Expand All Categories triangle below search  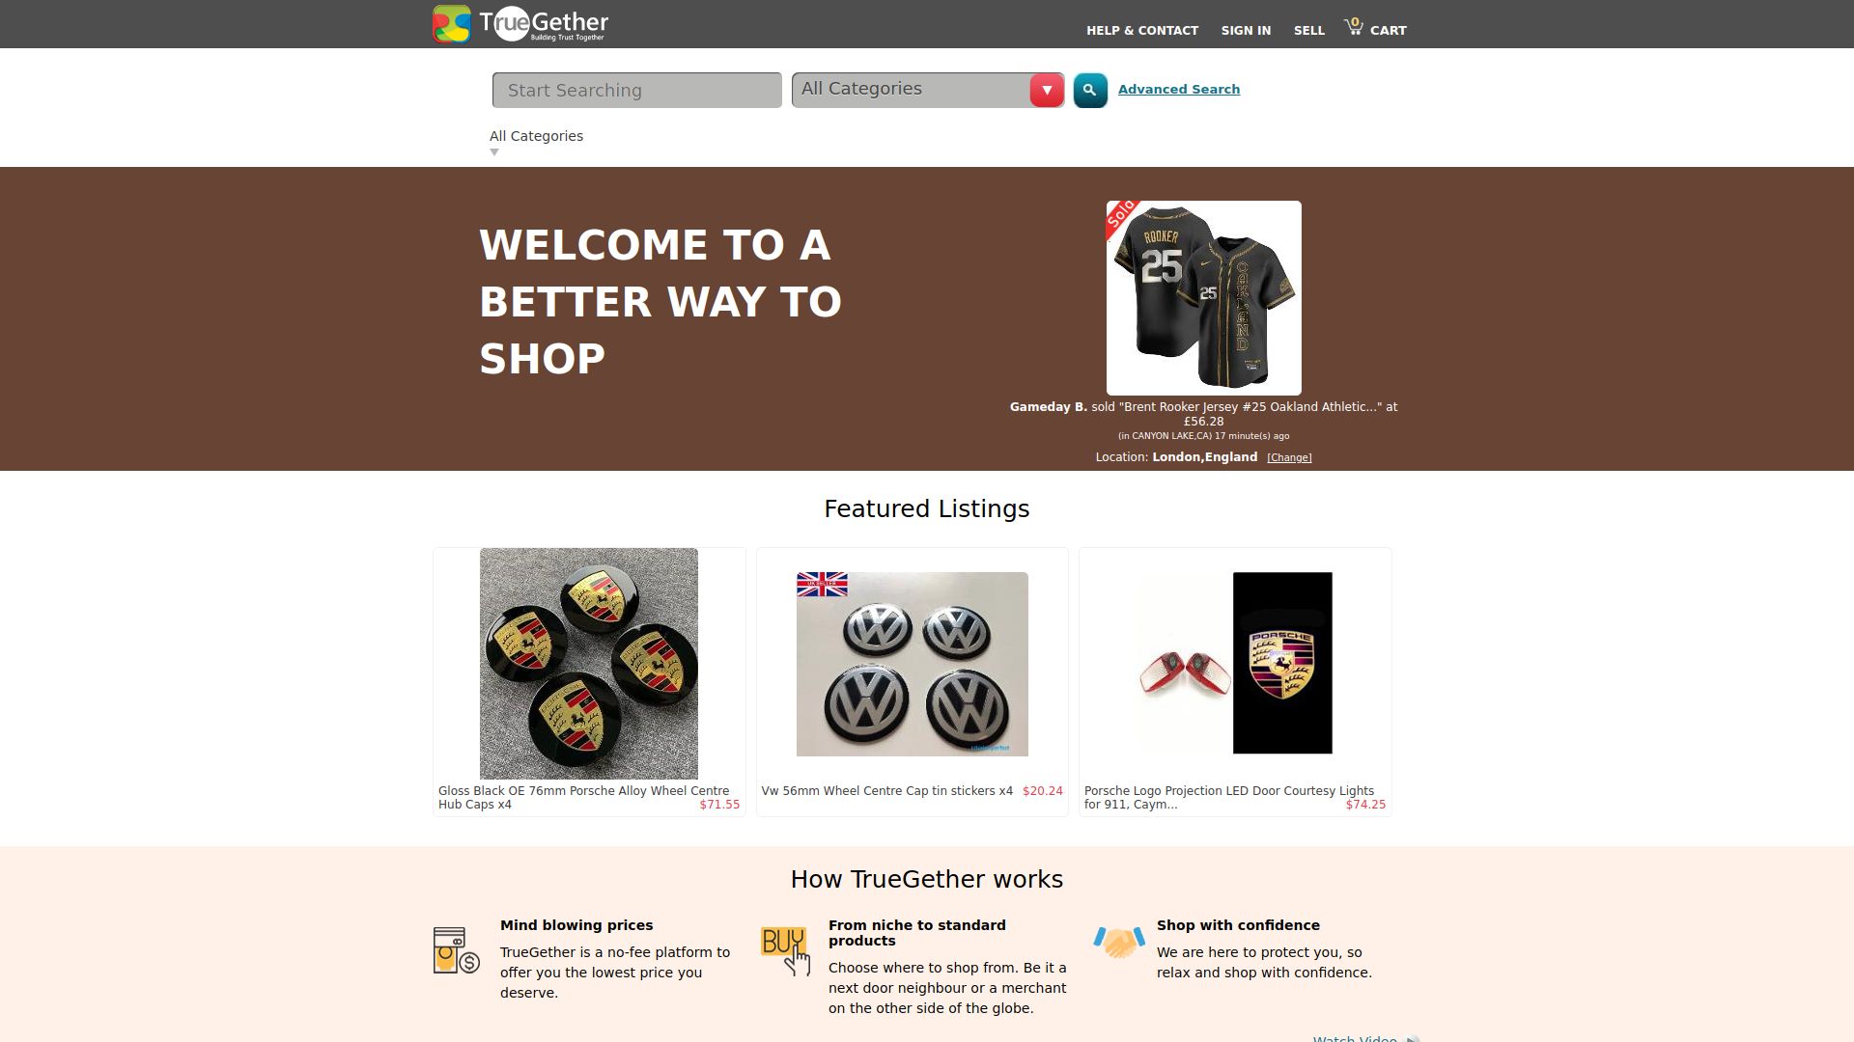(x=494, y=152)
